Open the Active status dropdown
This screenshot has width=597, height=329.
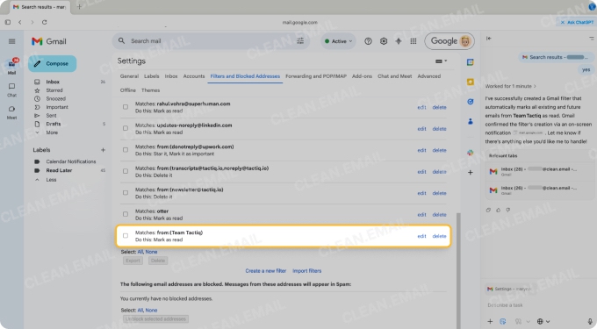tap(338, 41)
